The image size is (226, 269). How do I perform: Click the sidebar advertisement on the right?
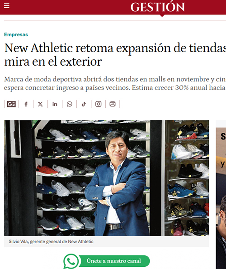coord(221,195)
